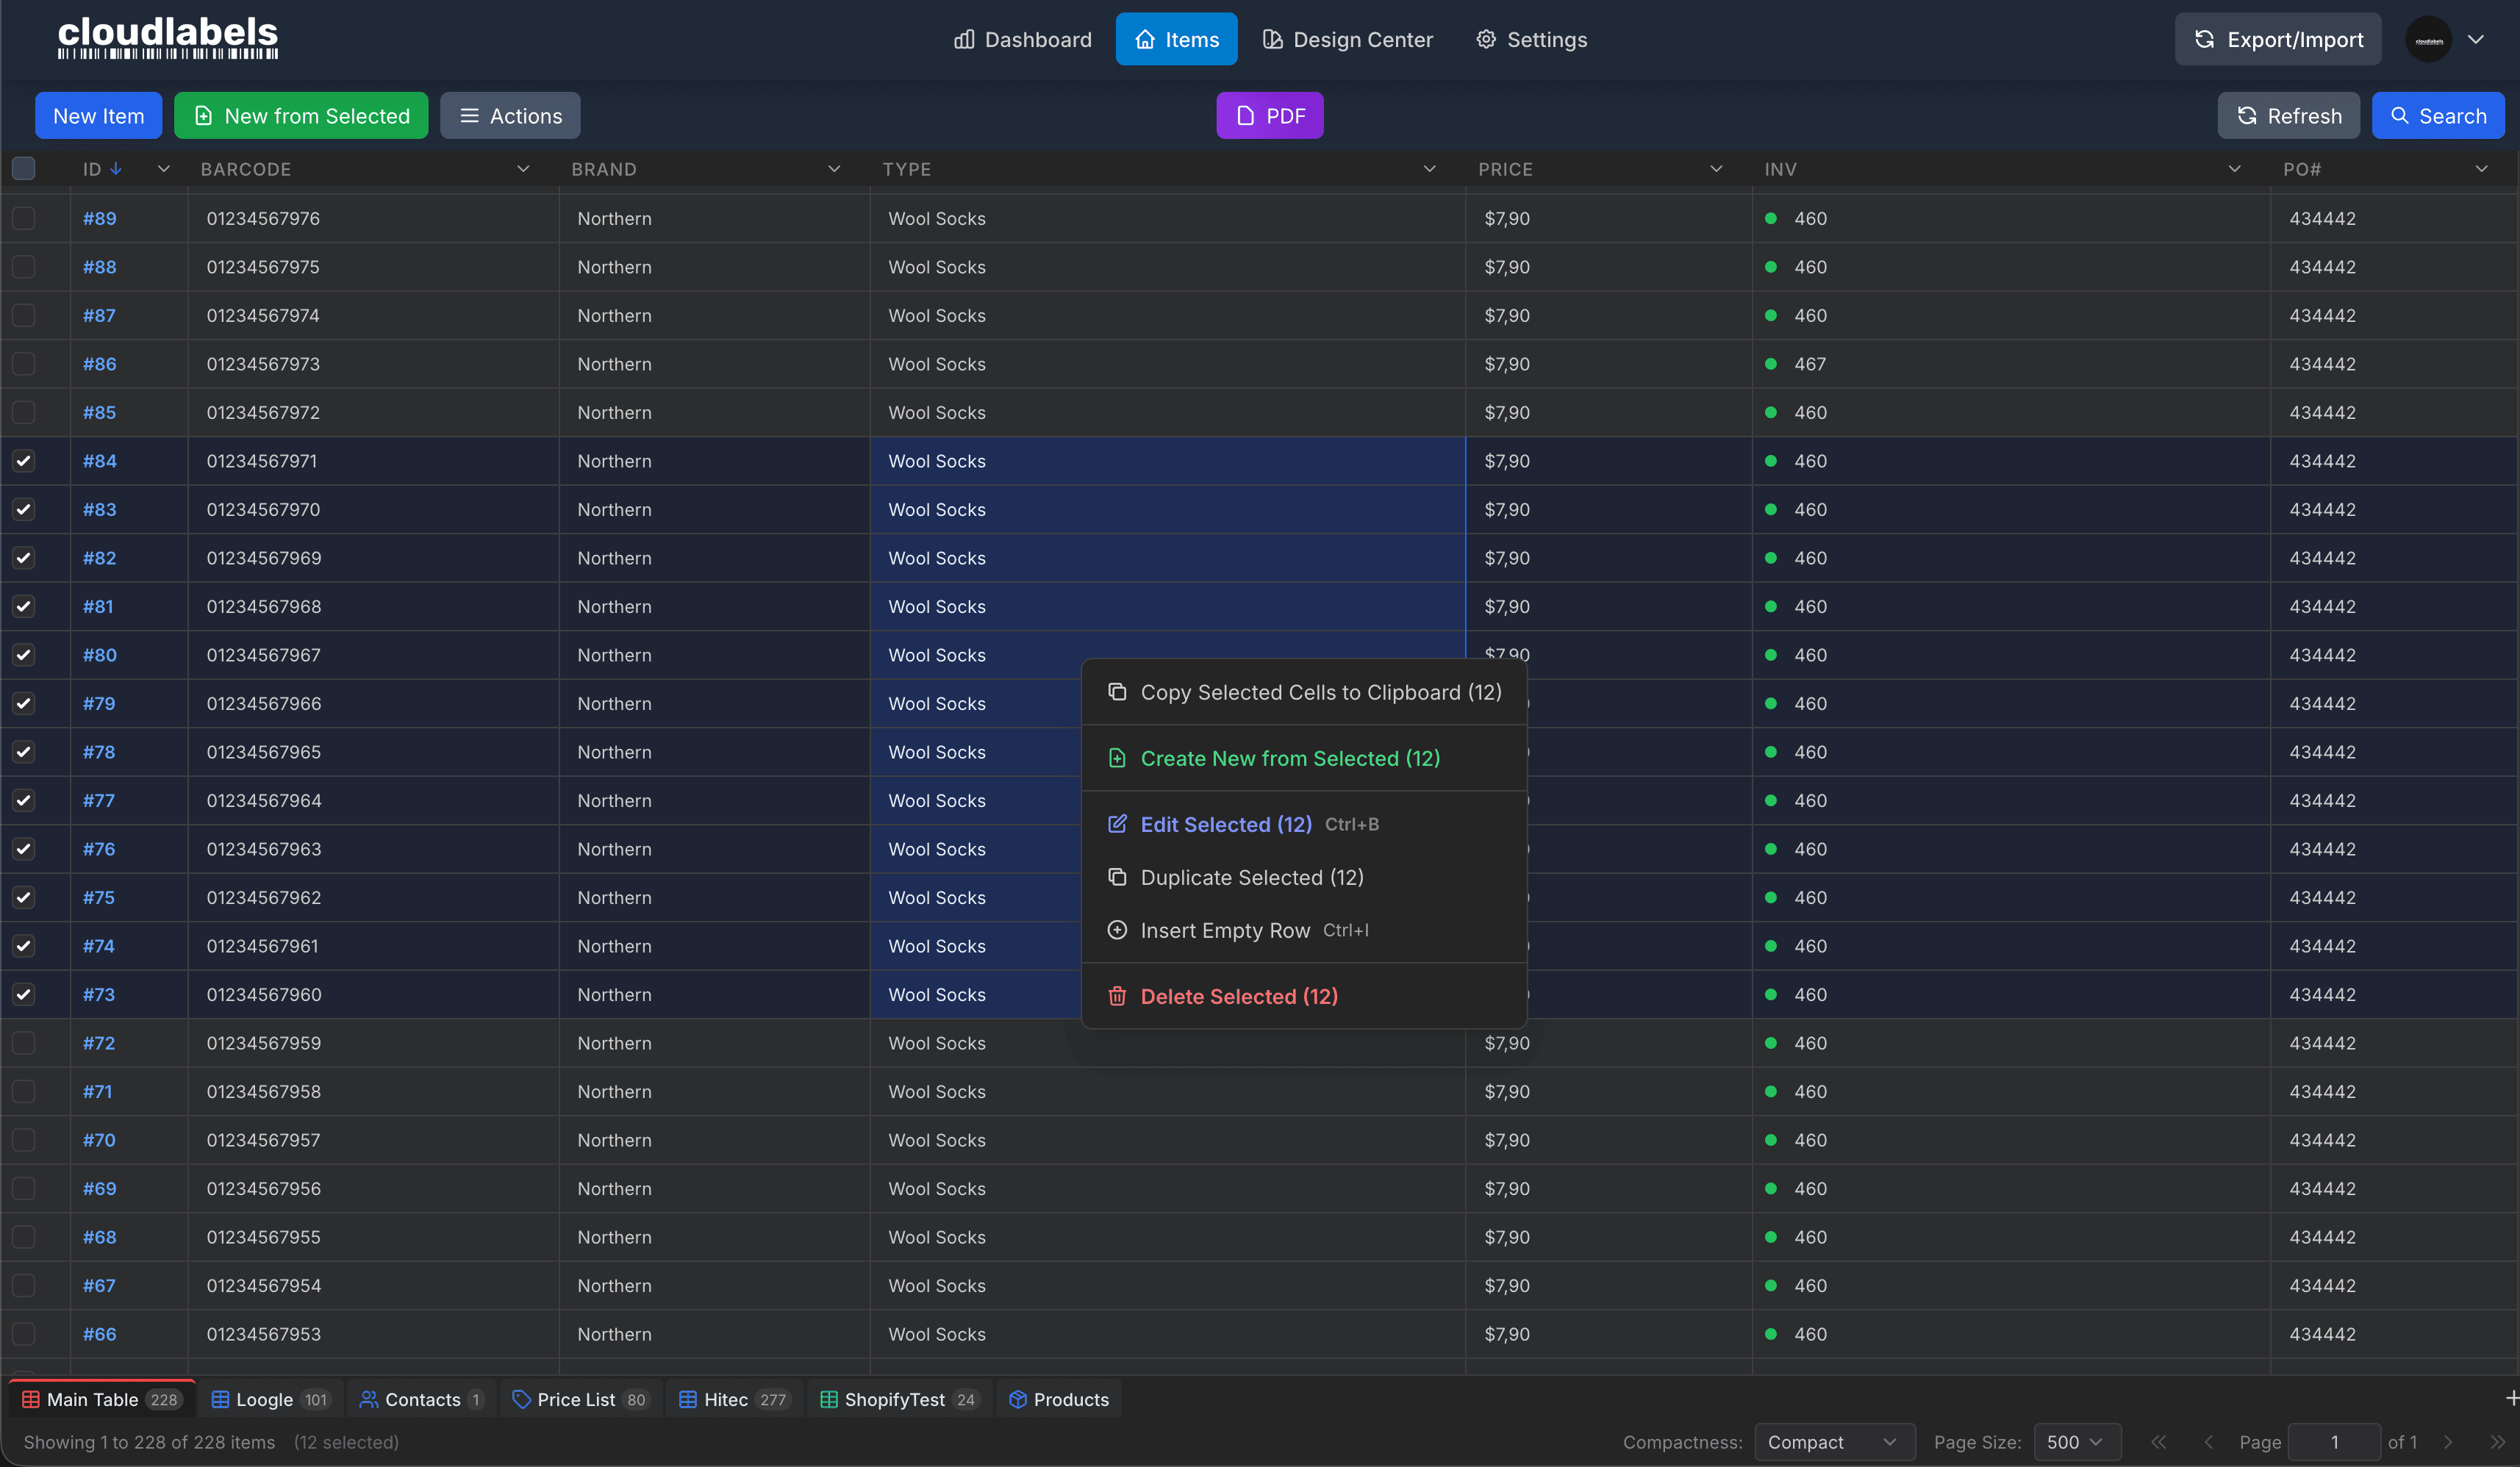Open the Compactness dropdown
The image size is (2520, 1467).
[1834, 1441]
